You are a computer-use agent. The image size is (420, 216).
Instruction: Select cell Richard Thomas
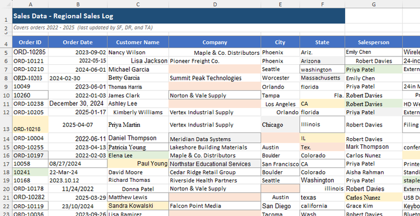(x=138, y=180)
